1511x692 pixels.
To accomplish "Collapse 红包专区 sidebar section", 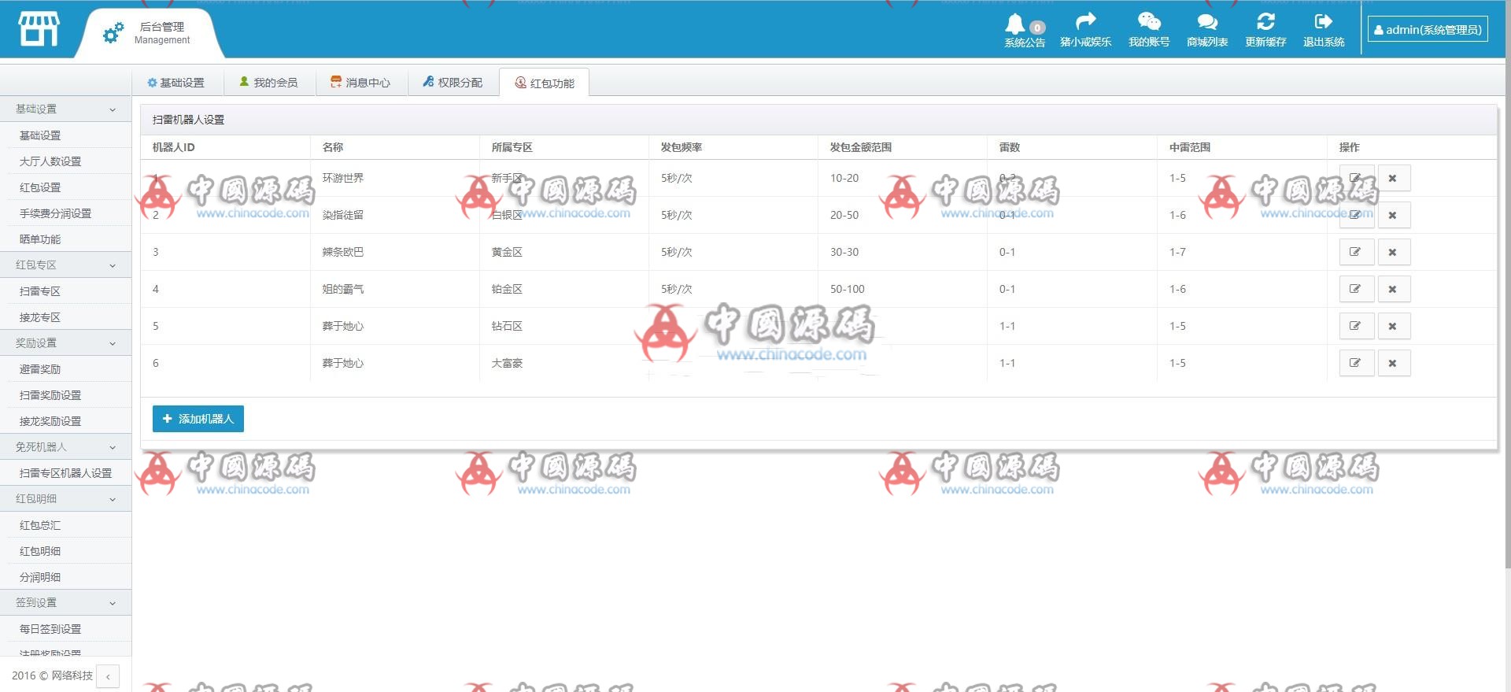I will (x=65, y=265).
